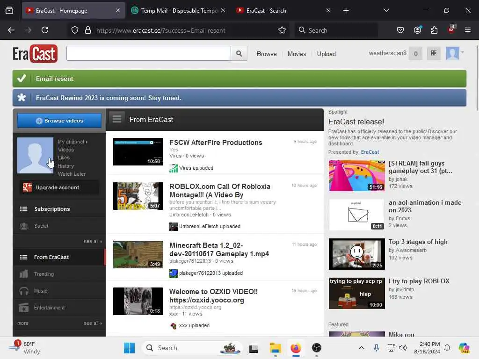
Task: Switch to the EraCast - Search tab
Action: click(283, 11)
